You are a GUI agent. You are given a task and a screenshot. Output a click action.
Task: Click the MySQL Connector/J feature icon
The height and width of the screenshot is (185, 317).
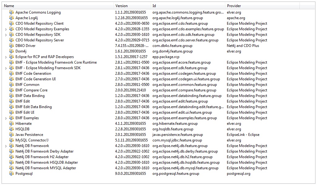pos(11,140)
